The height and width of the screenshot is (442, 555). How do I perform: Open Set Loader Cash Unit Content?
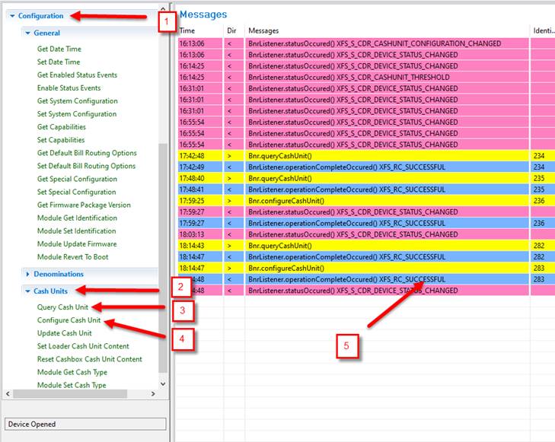83,346
